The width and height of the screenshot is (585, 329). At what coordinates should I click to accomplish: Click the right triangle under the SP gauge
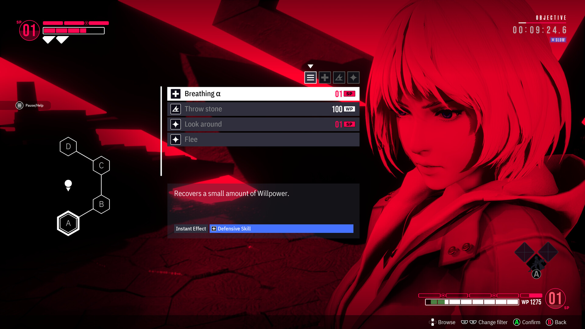(62, 40)
